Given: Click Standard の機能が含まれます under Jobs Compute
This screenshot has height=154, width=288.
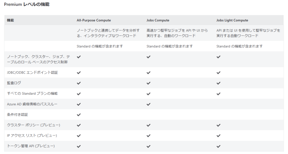Looking at the screenshot, I should click(170, 46).
